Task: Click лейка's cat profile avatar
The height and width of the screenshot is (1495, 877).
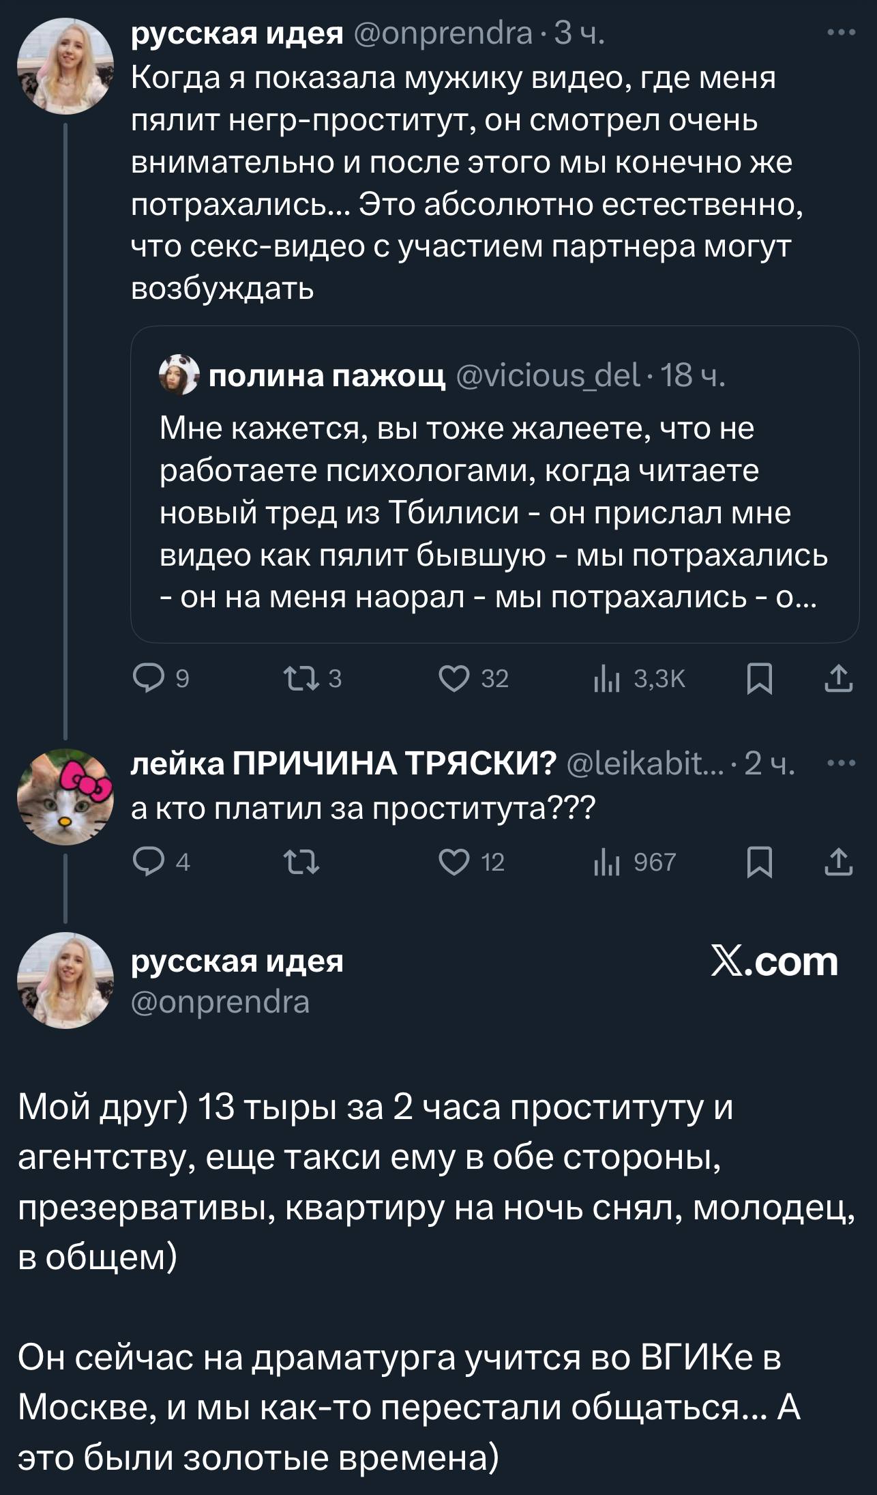Action: 65,797
